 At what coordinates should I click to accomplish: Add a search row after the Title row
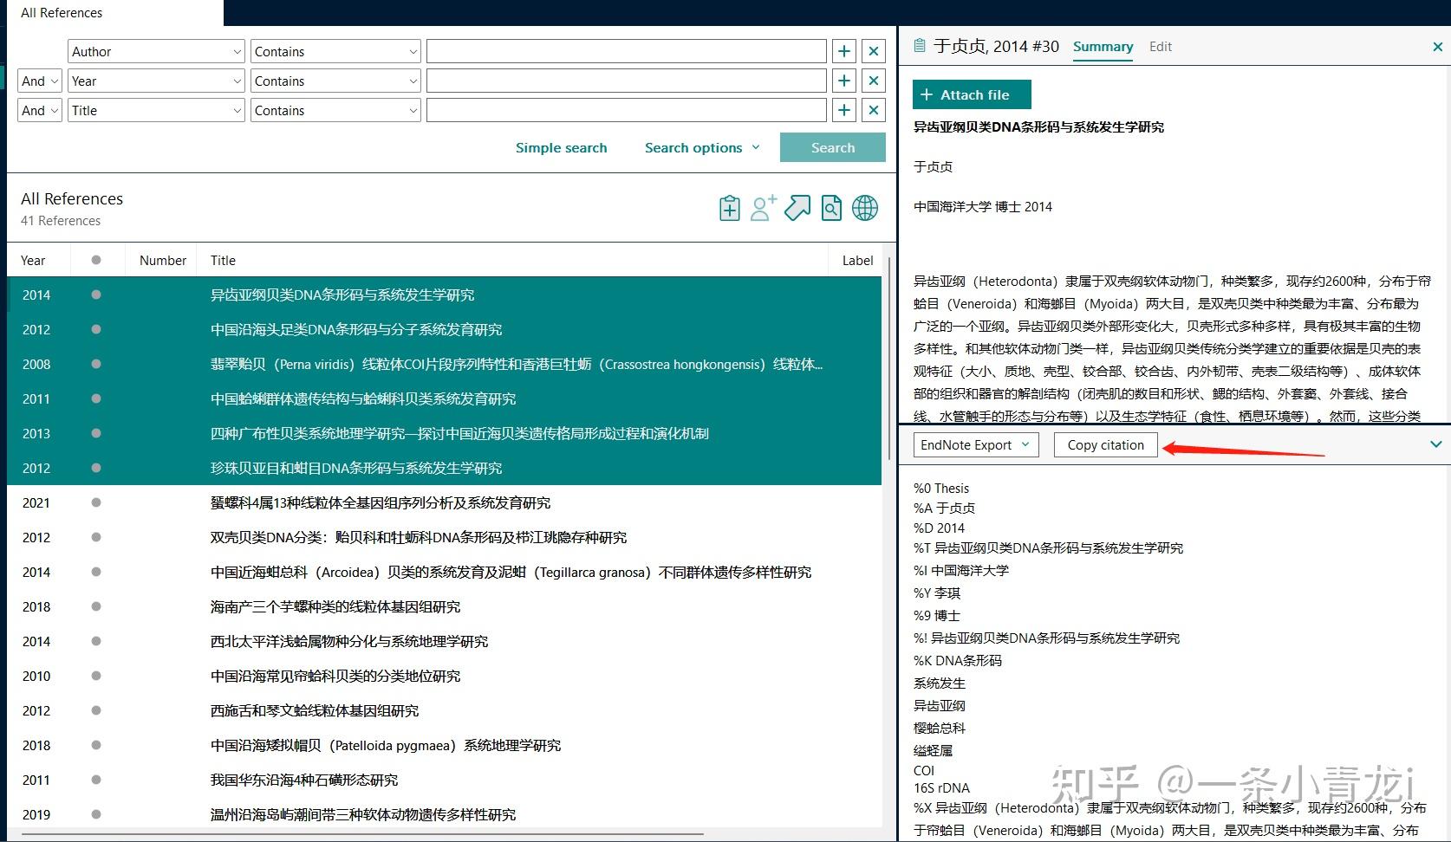coord(843,111)
